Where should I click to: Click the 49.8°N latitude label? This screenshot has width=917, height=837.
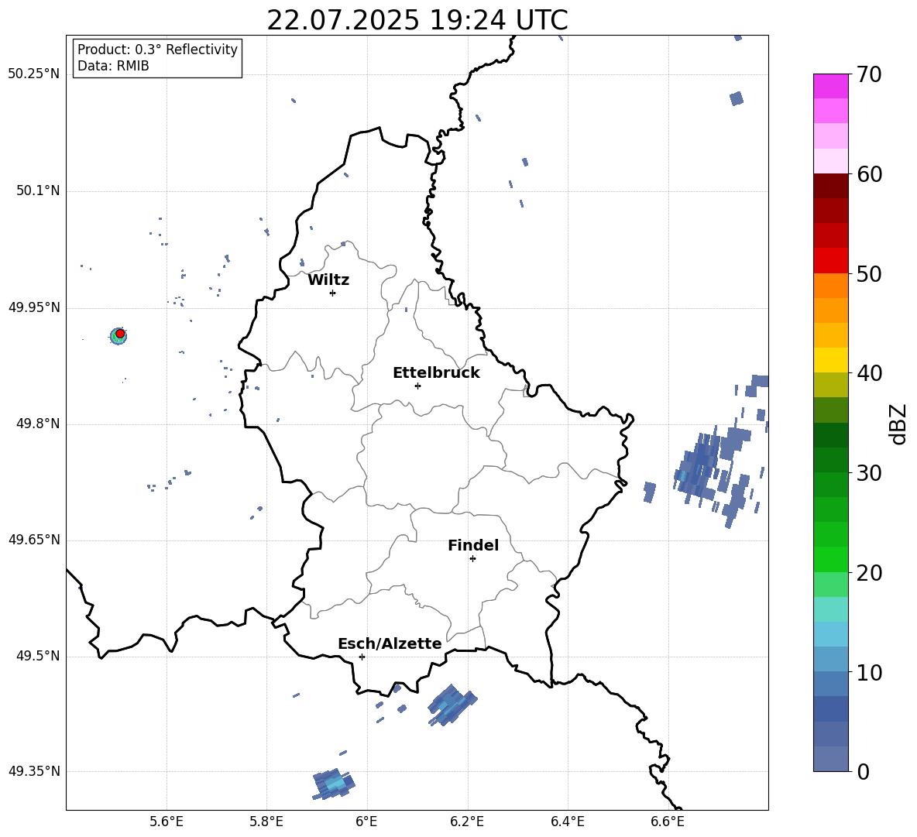pyautogui.click(x=37, y=424)
